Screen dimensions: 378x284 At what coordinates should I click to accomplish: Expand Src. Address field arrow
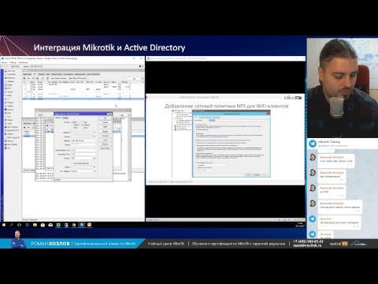tap(94, 171)
